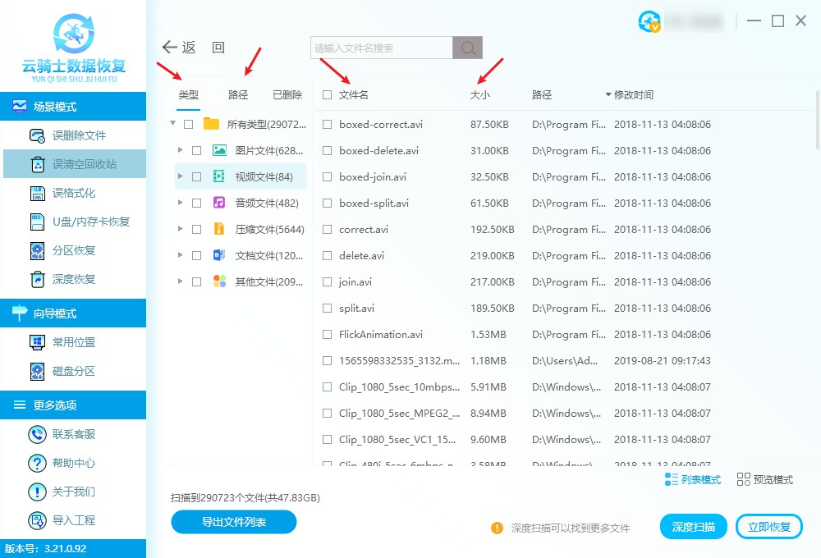Screen dimensions: 821x558
Task: Collapse the 所有类型 folder node
Action: pyautogui.click(x=172, y=124)
